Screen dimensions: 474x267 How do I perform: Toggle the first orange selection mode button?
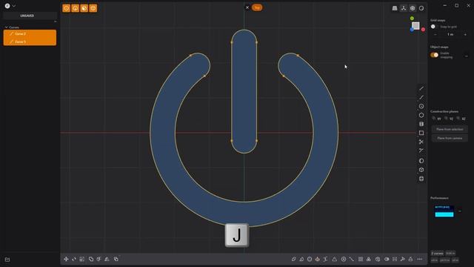click(x=66, y=8)
